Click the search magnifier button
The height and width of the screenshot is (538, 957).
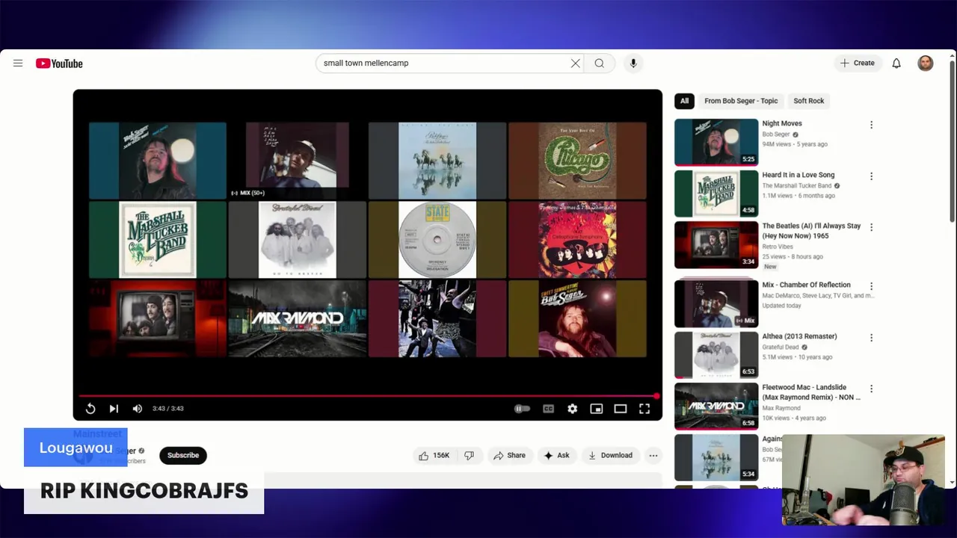[600, 64]
